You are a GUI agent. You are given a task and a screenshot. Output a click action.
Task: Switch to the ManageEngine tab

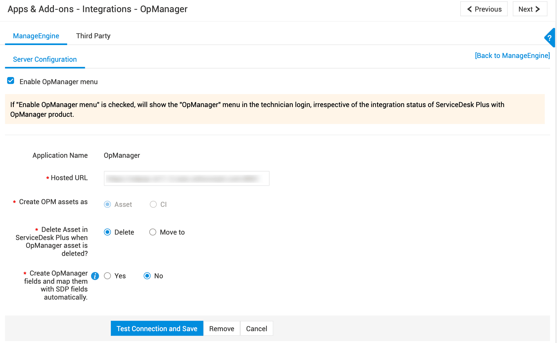[x=36, y=36]
